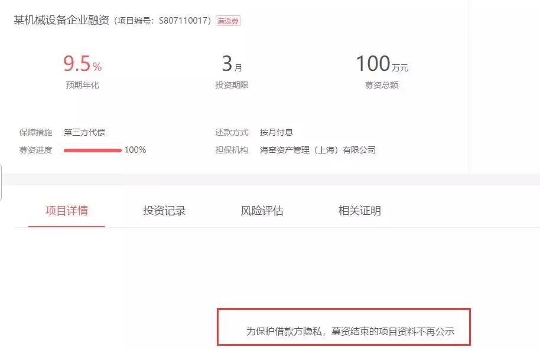Image resolution: width=540 pixels, height=350 pixels.
Task: Select the project title 某机械设备企业融资
Action: click(61, 20)
